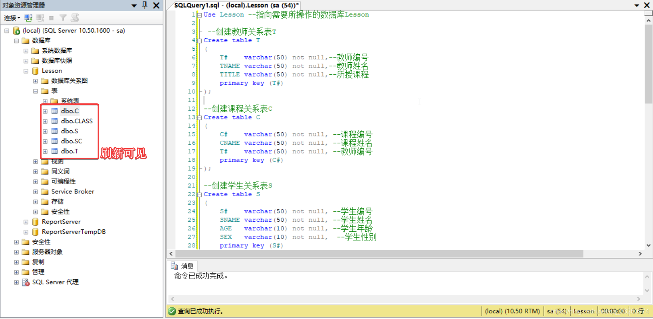Click the disconnect server icon in Object Explorer toolbar
Image resolution: width=653 pixels, height=319 pixels.
tap(40, 18)
